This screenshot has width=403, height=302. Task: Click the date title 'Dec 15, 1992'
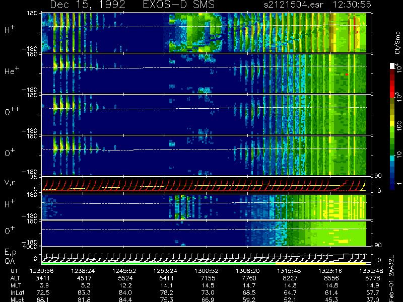coord(88,5)
